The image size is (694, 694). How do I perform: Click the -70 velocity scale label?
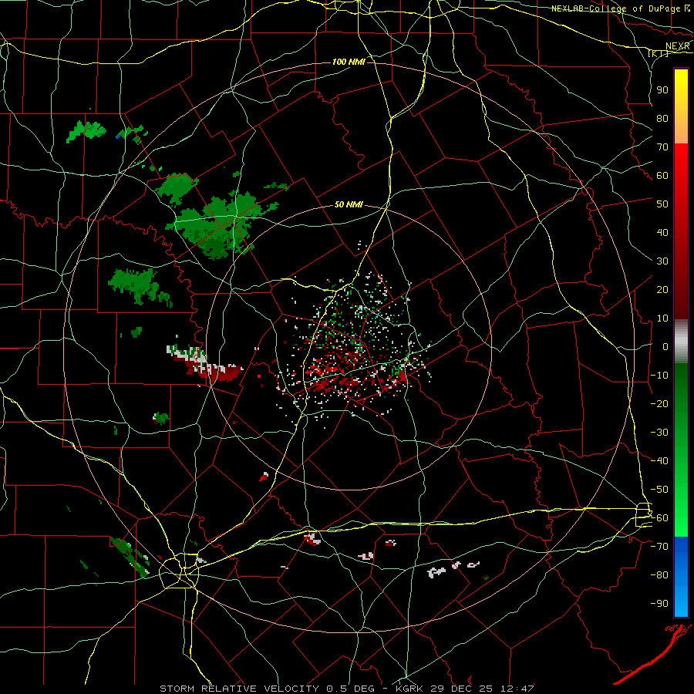click(659, 547)
